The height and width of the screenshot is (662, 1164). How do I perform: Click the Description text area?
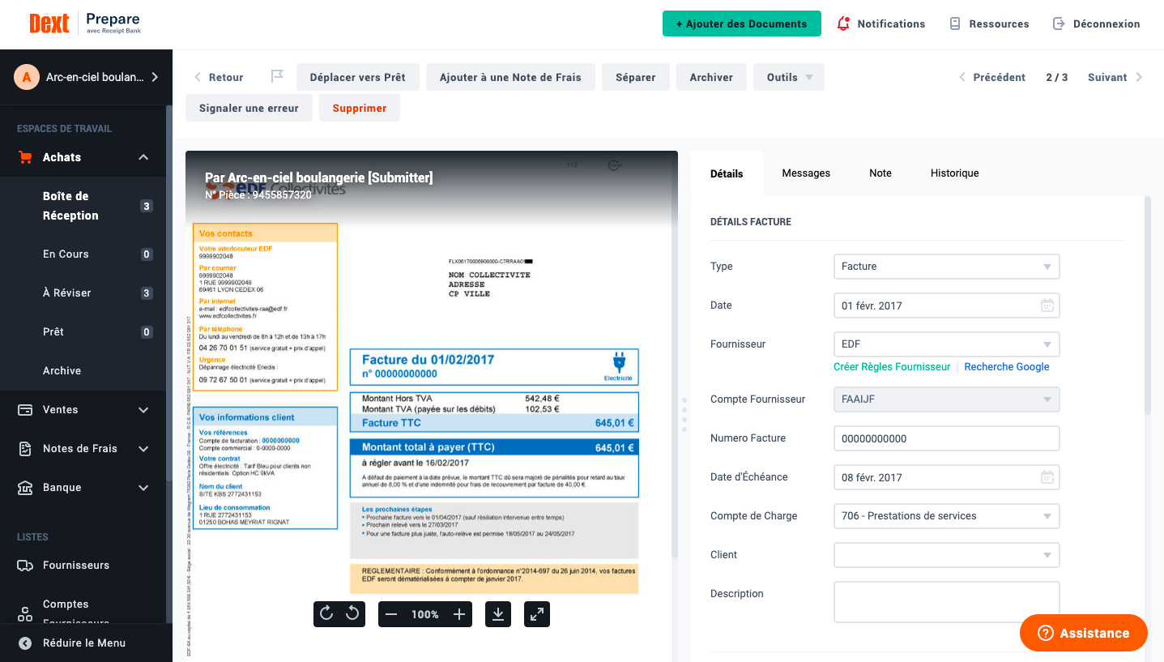click(x=946, y=602)
